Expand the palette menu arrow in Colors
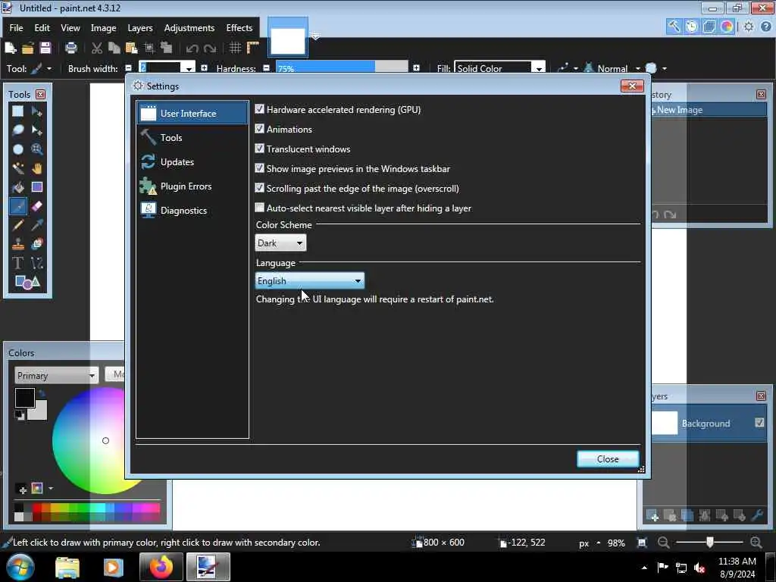The image size is (776, 582). [51, 489]
